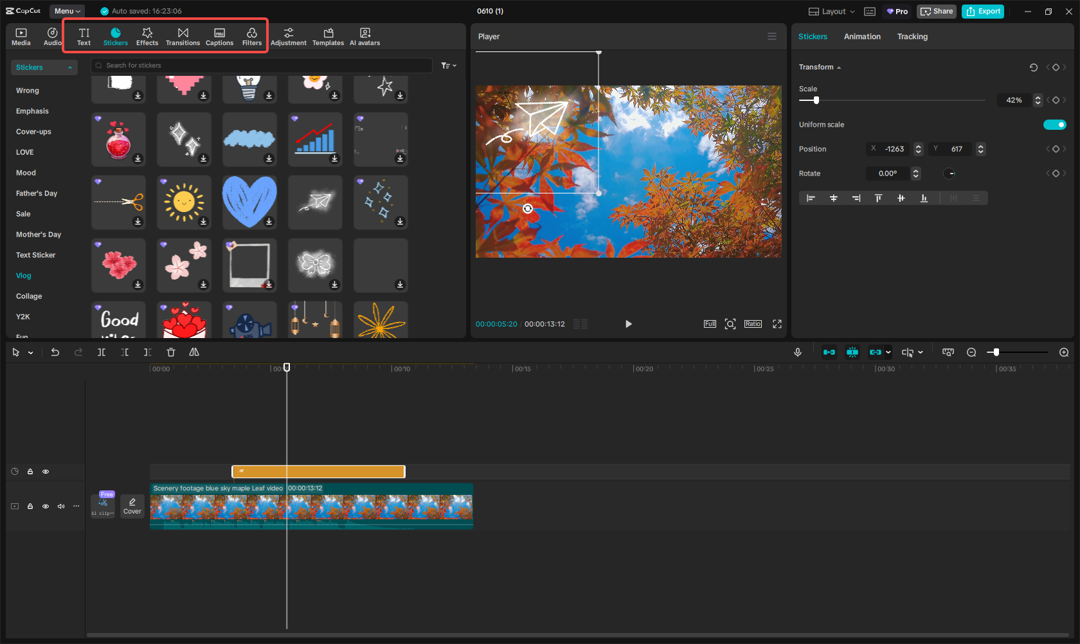Lock the sticker track using the padlock toggle
Image resolution: width=1080 pixels, height=644 pixels.
[x=30, y=471]
